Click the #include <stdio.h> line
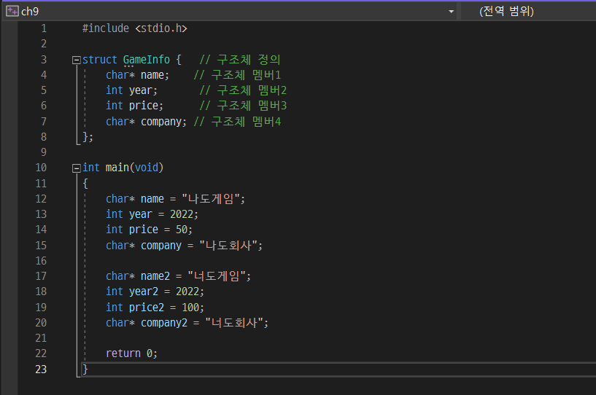Viewport: 596px width, 395px height. pyautogui.click(x=134, y=28)
